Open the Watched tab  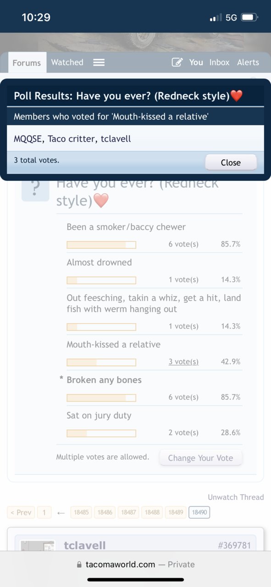click(x=67, y=62)
